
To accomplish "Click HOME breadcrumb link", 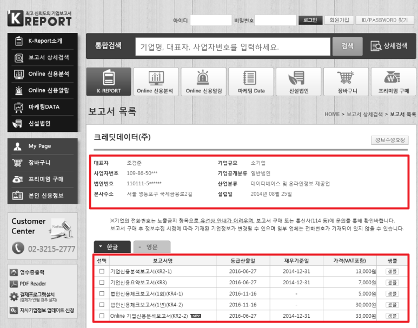I will coord(332,115).
